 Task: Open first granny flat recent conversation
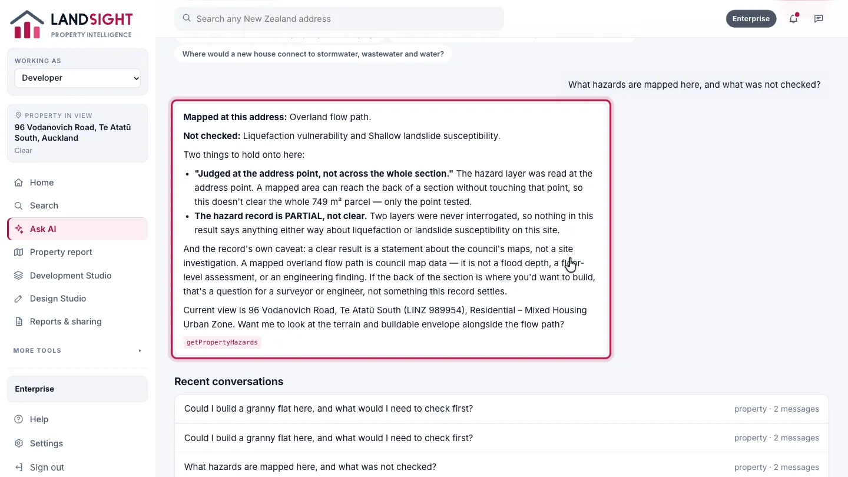502,409
